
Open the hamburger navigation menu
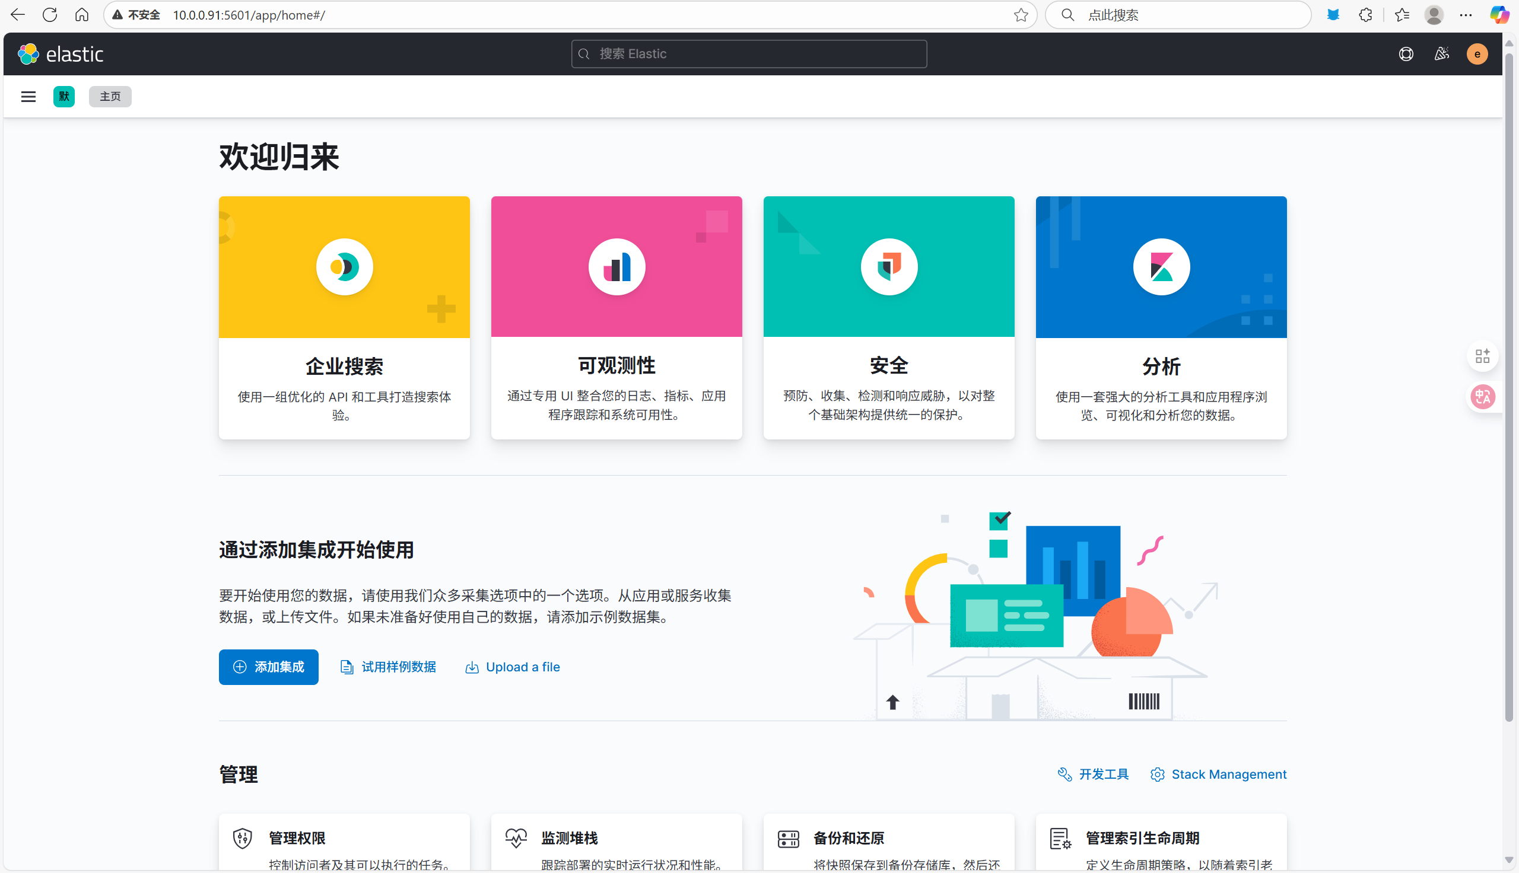coord(28,97)
